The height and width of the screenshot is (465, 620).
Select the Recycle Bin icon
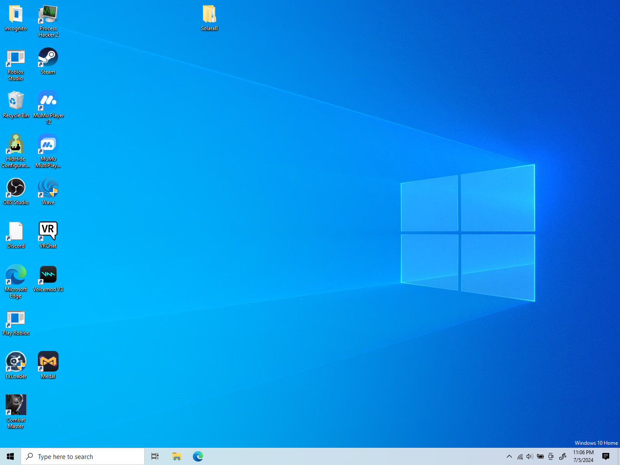tap(16, 105)
